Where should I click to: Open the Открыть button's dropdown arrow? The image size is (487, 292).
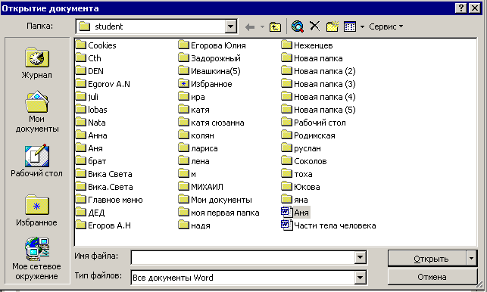pyautogui.click(x=471, y=259)
